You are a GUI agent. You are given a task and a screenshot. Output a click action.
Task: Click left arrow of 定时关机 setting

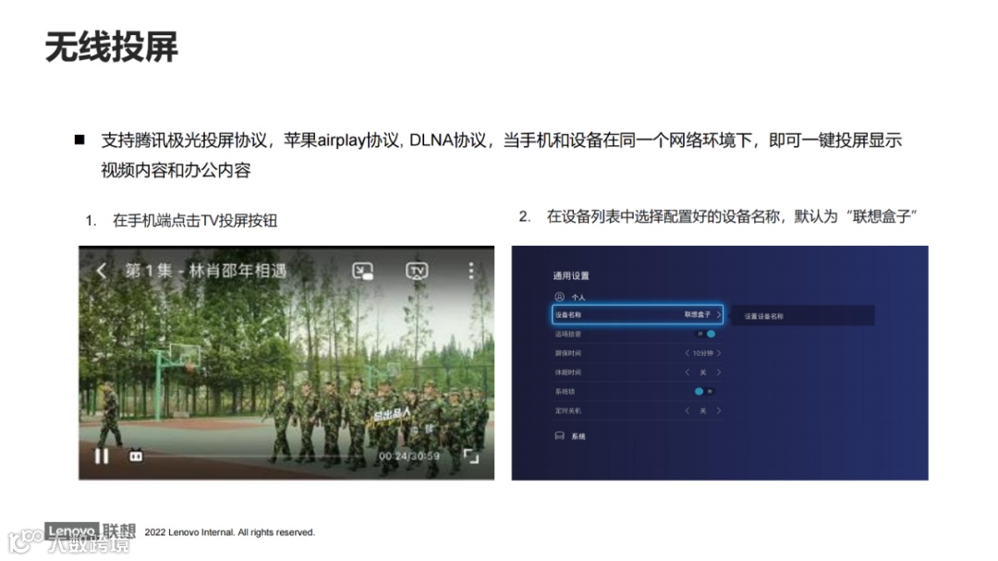tap(688, 410)
